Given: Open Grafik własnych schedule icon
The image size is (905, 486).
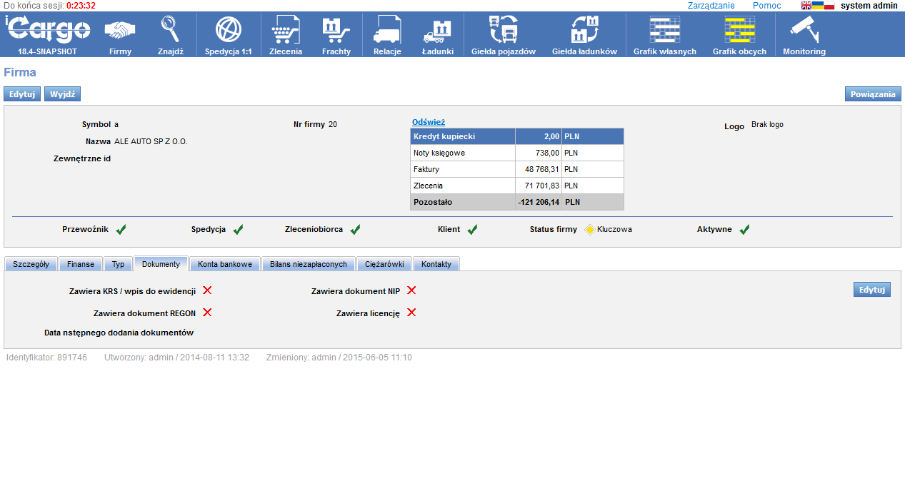Looking at the screenshot, I should [664, 31].
